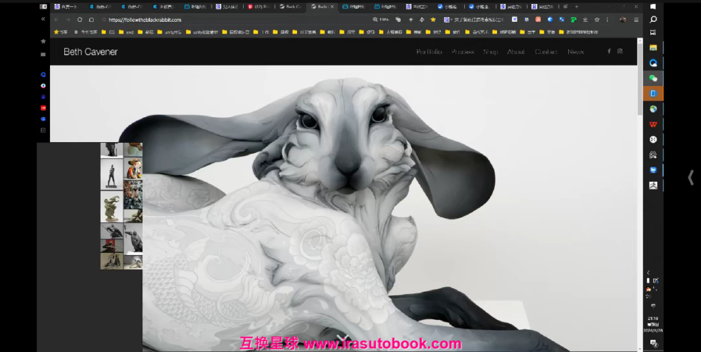701x352 pixels.
Task: Click the red icon in the left sidebar
Action: tap(43, 107)
